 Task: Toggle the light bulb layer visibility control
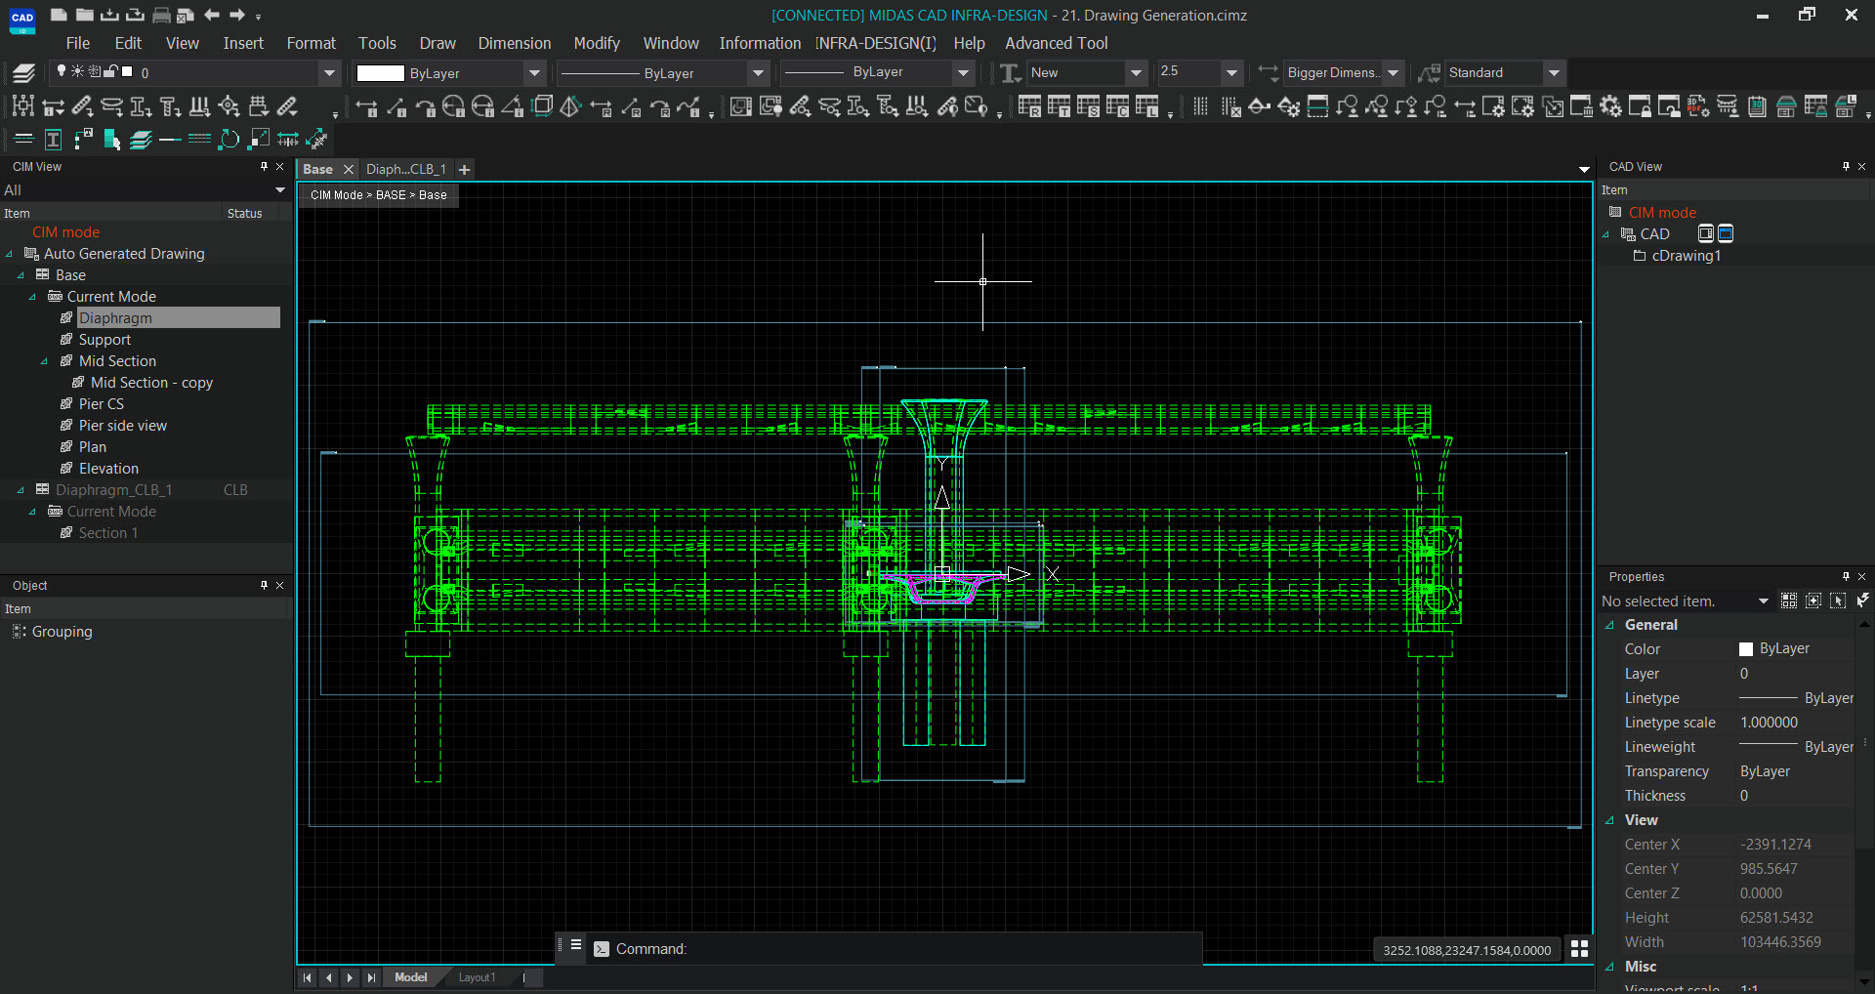pos(61,70)
